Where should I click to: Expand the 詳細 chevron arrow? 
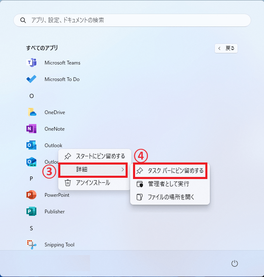click(123, 170)
